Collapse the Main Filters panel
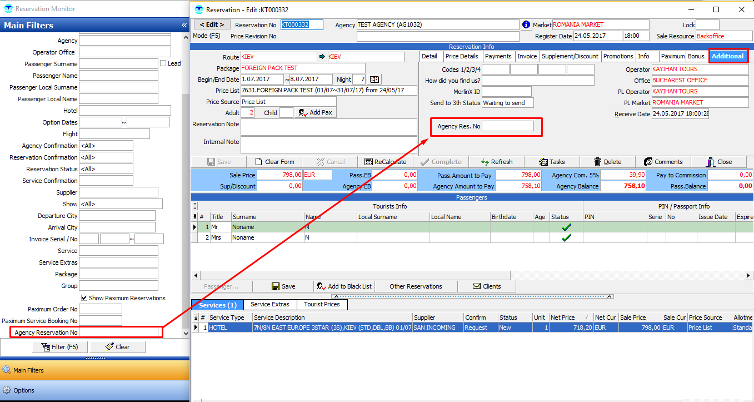This screenshot has height=402, width=754. coord(184,26)
